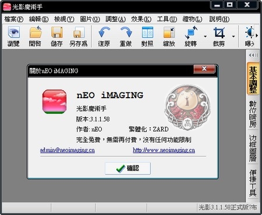The image size is (262, 215).
Task: Switch to 便捷工具 side tab
Action: (x=253, y=183)
